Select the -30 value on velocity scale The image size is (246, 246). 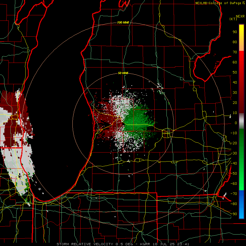[234, 153]
